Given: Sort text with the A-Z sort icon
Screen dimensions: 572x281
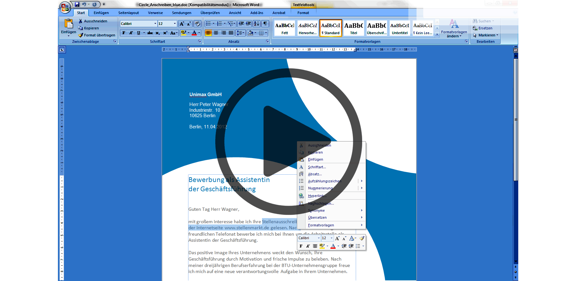Looking at the screenshot, I should tap(256, 24).
